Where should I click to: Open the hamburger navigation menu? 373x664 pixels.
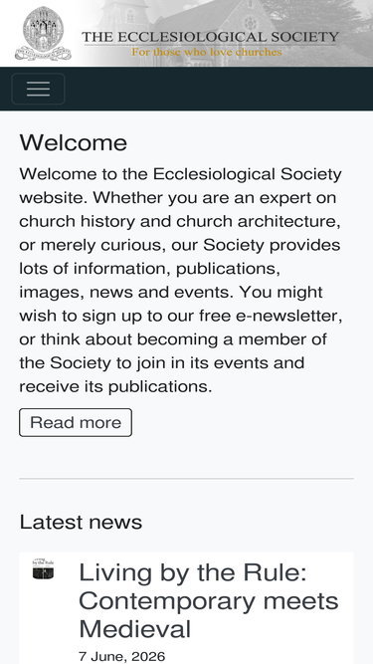coord(38,89)
